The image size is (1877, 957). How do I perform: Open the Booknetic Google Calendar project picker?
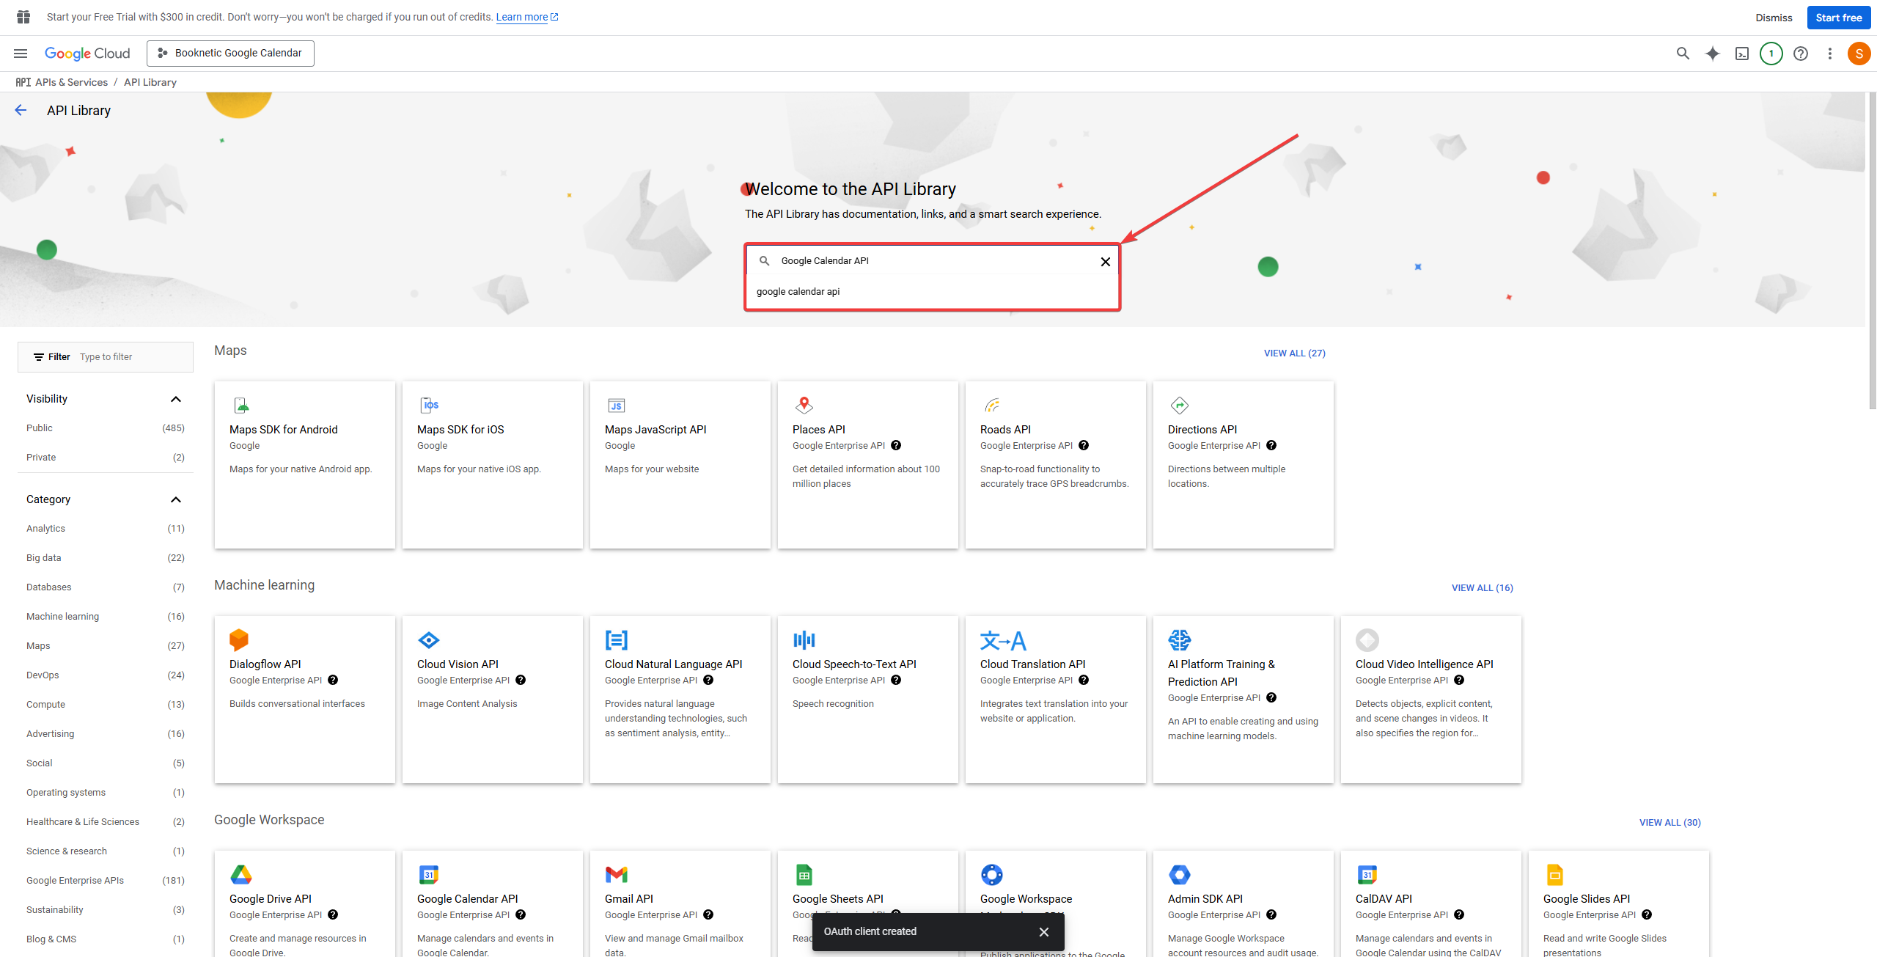(x=230, y=54)
